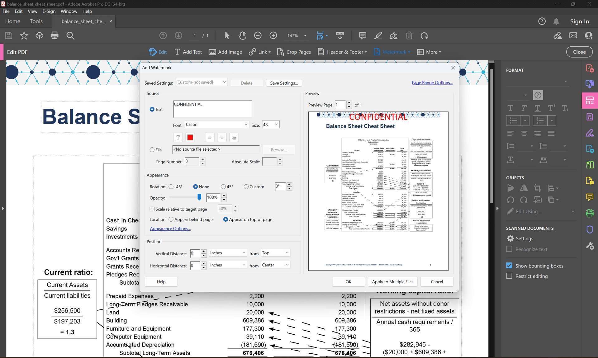598x358 pixels.
Task: Open the E-Sign menu
Action: 49,11
